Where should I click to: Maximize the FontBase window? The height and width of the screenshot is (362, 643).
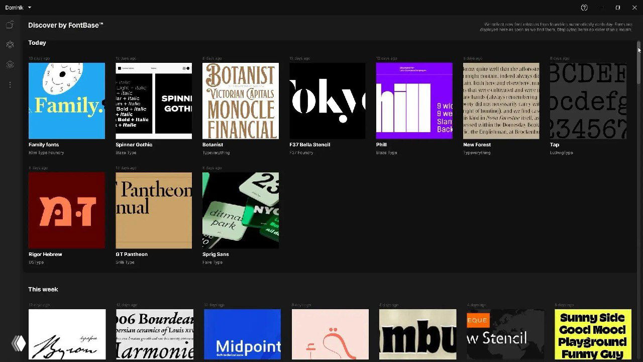(x=618, y=8)
